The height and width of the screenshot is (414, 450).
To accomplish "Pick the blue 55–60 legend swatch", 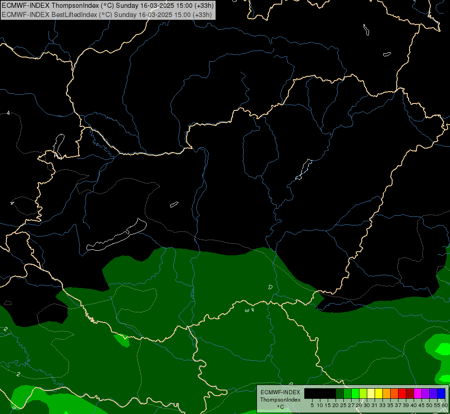I will 441,393.
